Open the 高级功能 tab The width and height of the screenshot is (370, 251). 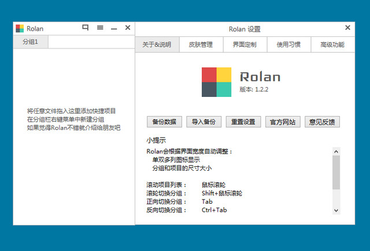pyautogui.click(x=332, y=44)
